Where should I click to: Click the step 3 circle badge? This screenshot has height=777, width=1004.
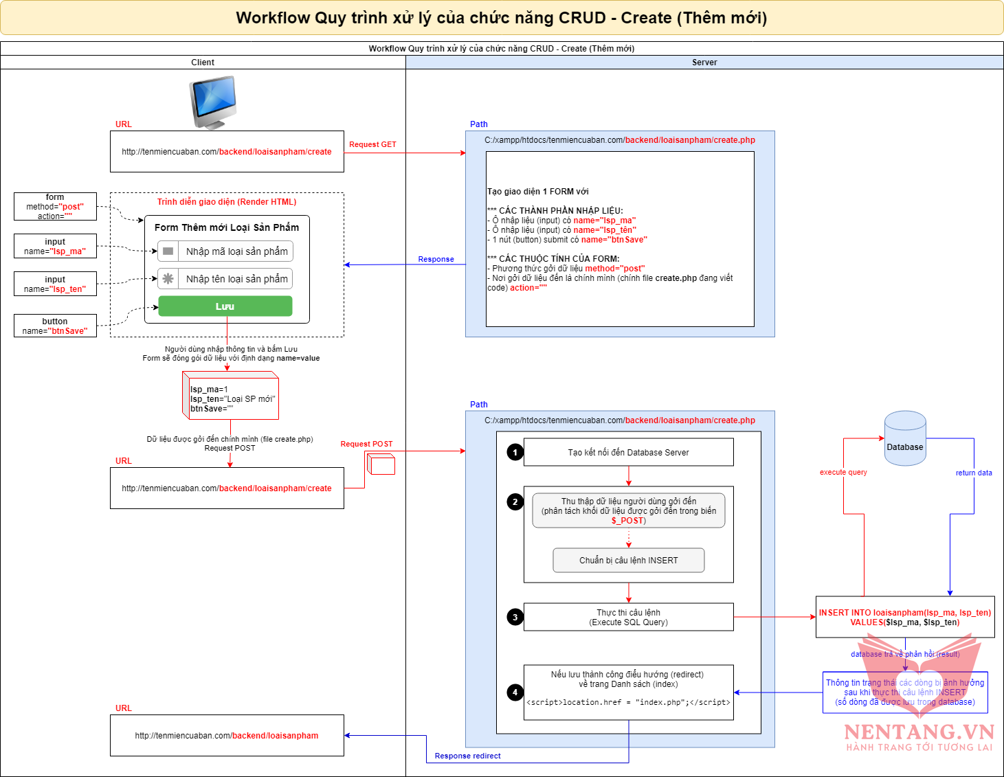515,617
